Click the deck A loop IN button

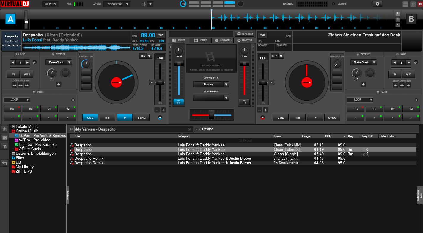click(13, 74)
